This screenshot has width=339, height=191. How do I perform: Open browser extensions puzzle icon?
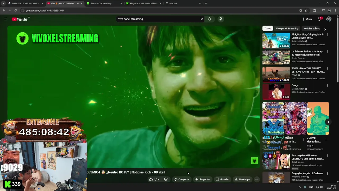click(x=315, y=11)
